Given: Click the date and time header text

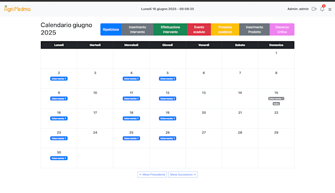Looking at the screenshot, I should click(x=167, y=9).
